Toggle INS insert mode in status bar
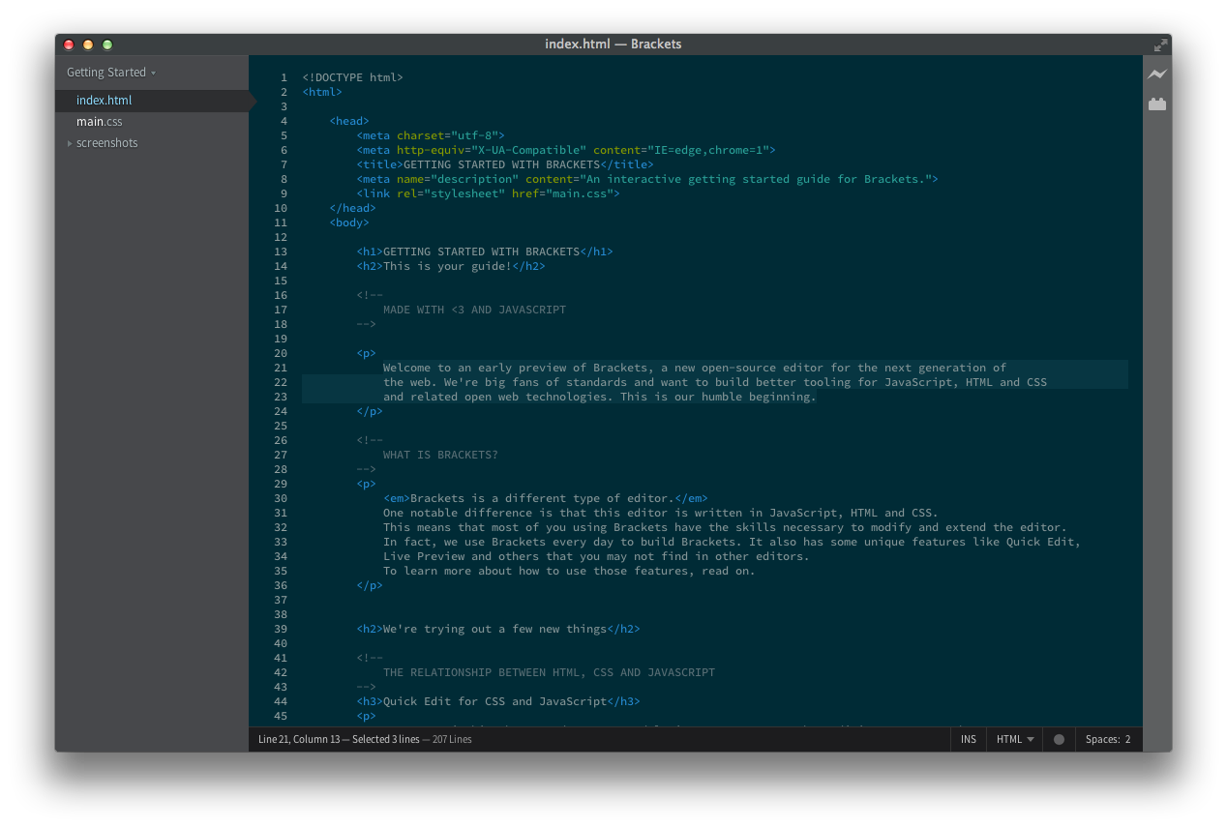Screen dimensions: 1227x828 tap(969, 739)
